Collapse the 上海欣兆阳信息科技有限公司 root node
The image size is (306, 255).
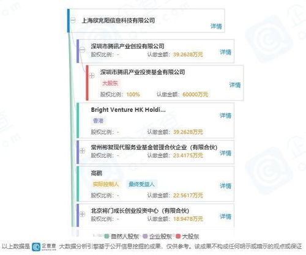pyautogui.click(x=73, y=20)
